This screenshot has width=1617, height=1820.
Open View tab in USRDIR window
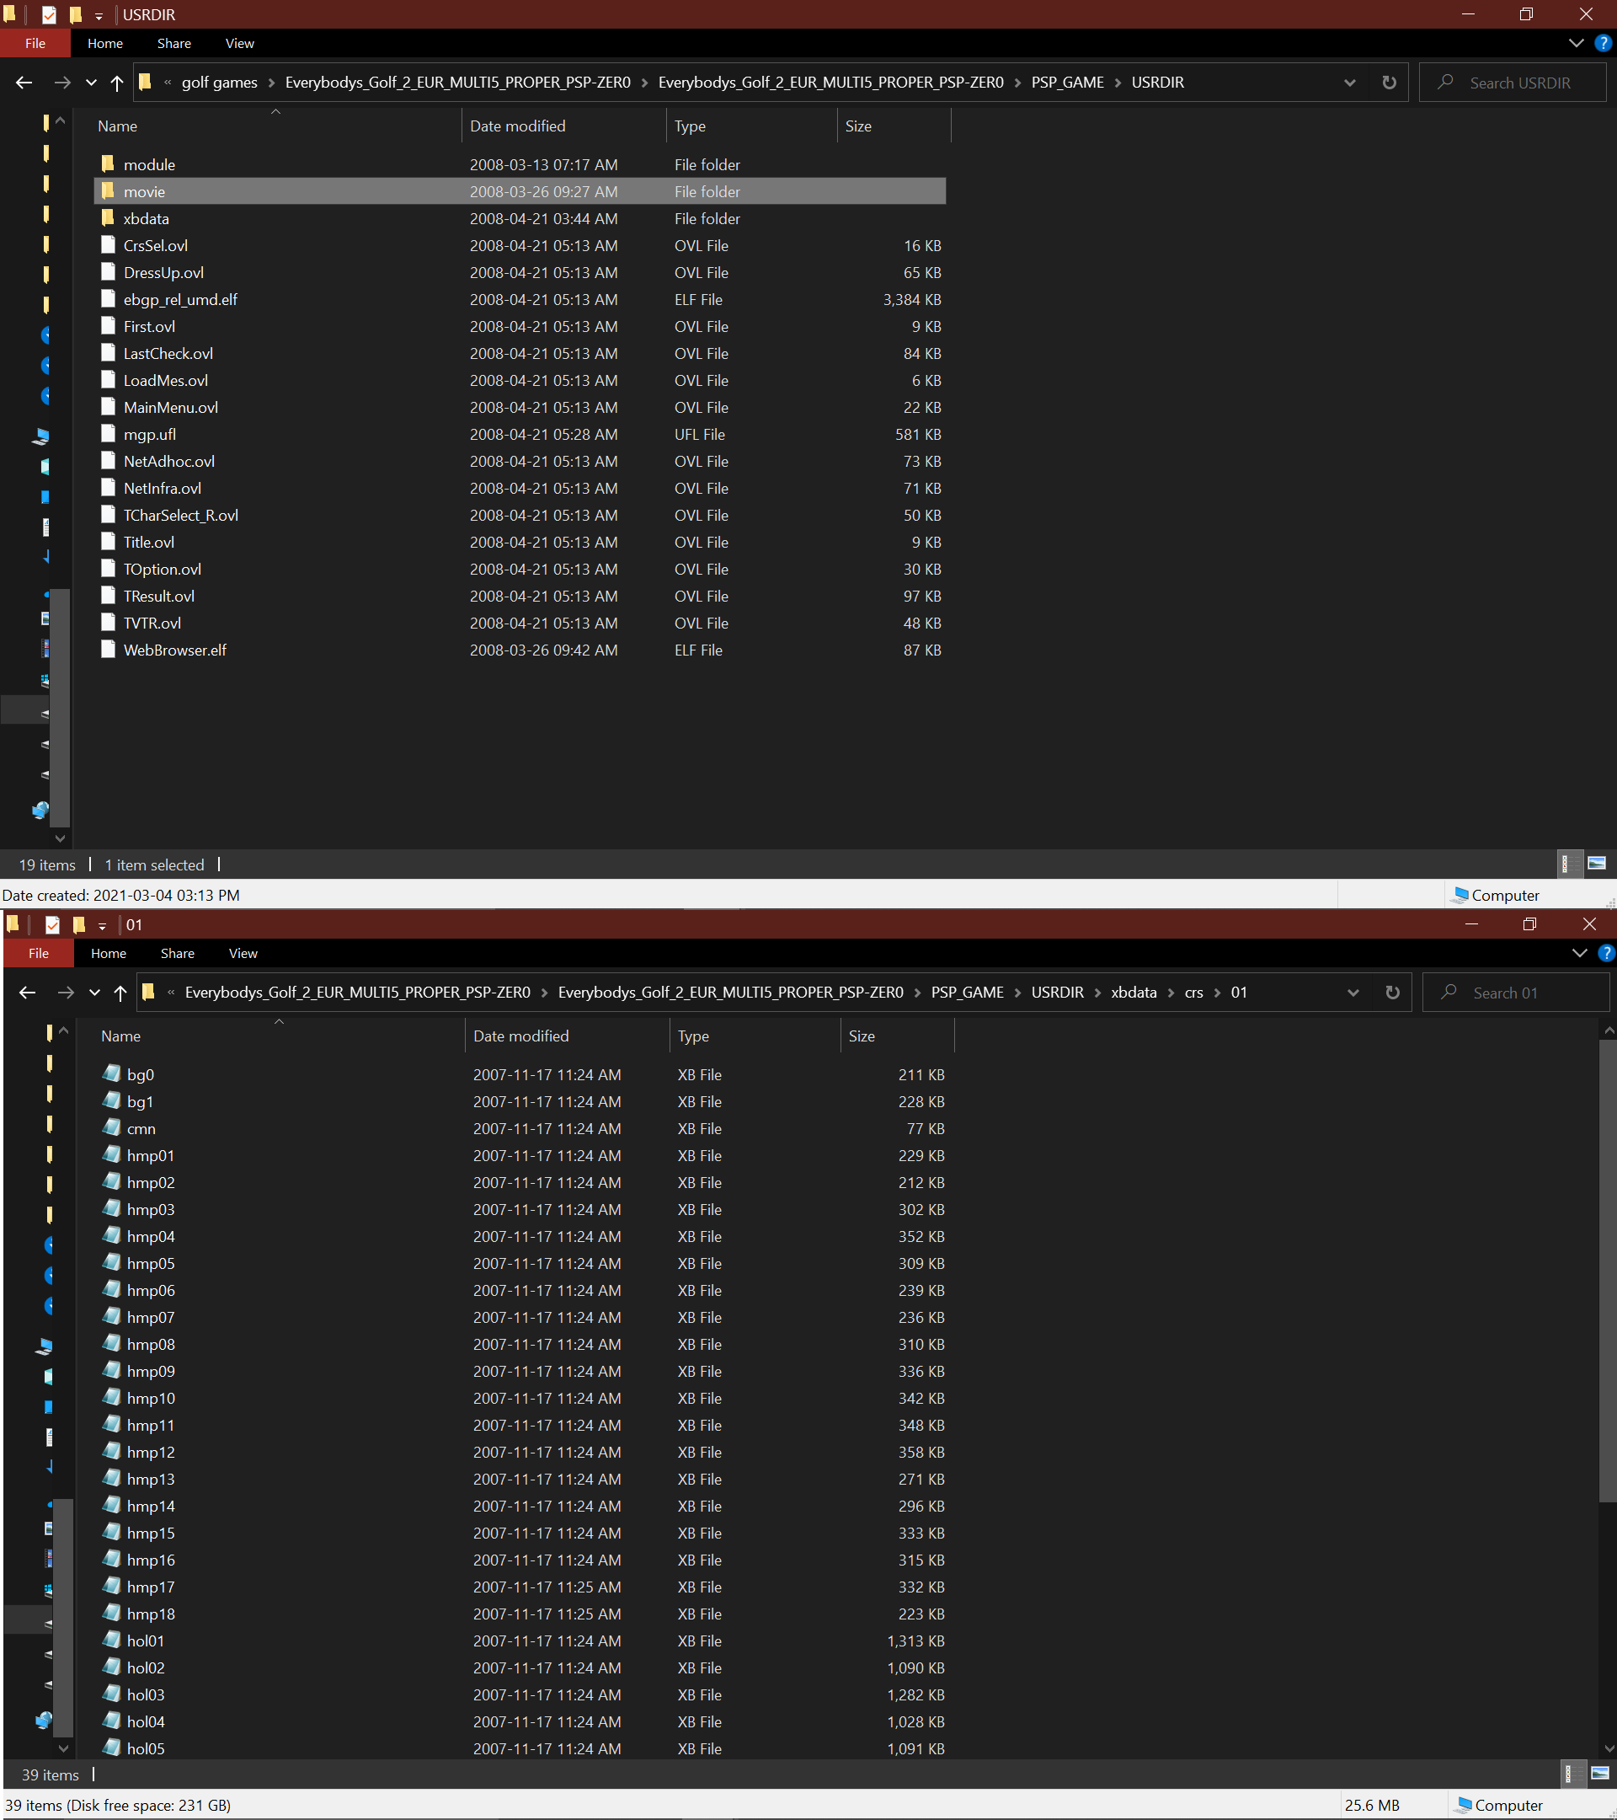point(239,43)
